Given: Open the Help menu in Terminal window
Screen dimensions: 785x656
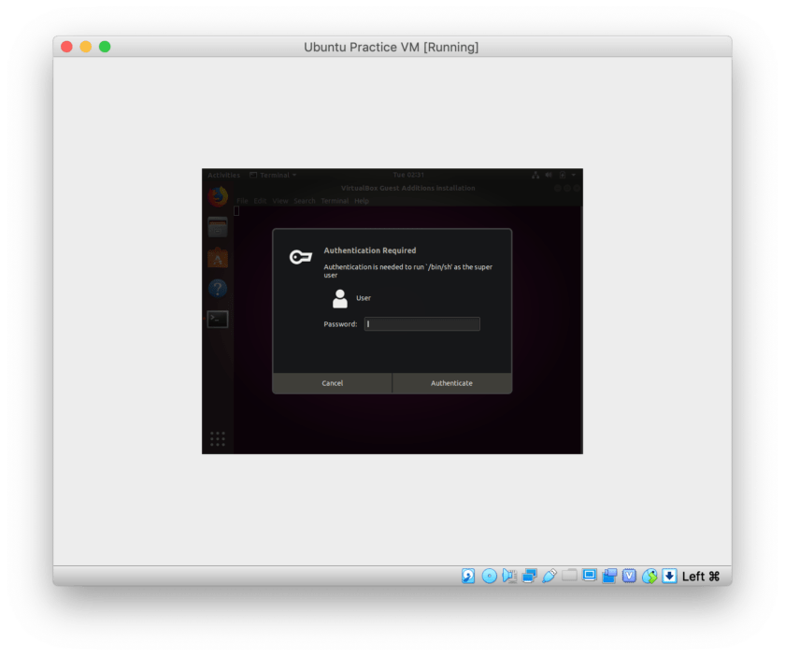Looking at the screenshot, I should pyautogui.click(x=362, y=201).
